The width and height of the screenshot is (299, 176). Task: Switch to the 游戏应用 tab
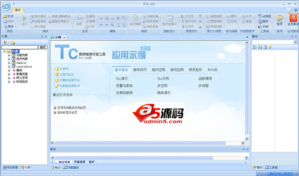coord(177,70)
